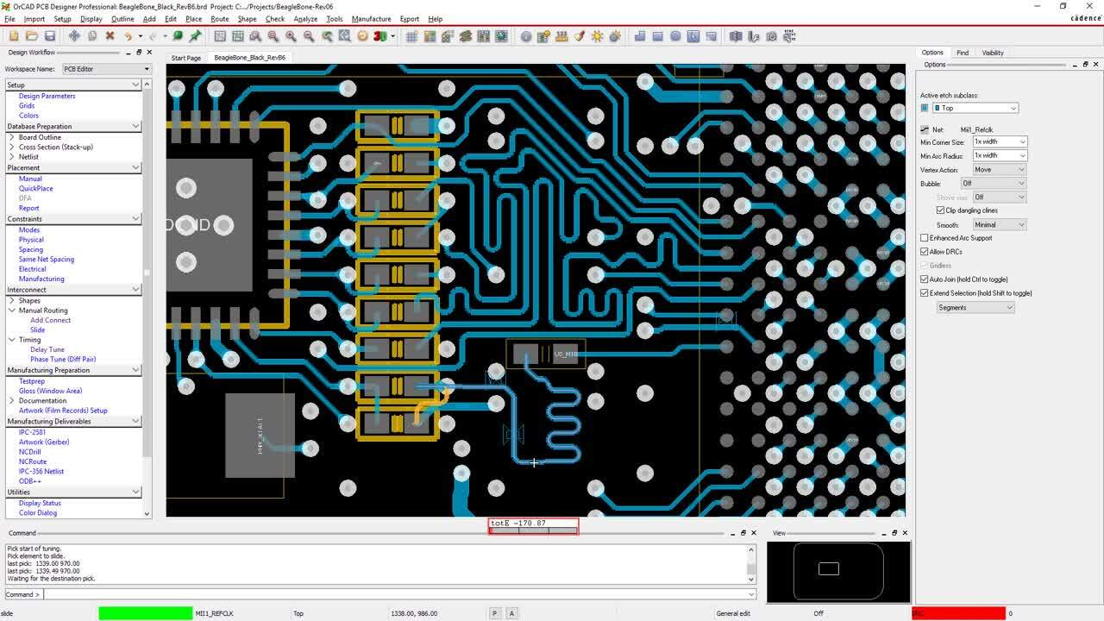Image resolution: width=1104 pixels, height=621 pixels.
Task: Click the Save file toolbar icon
Action: (x=50, y=36)
